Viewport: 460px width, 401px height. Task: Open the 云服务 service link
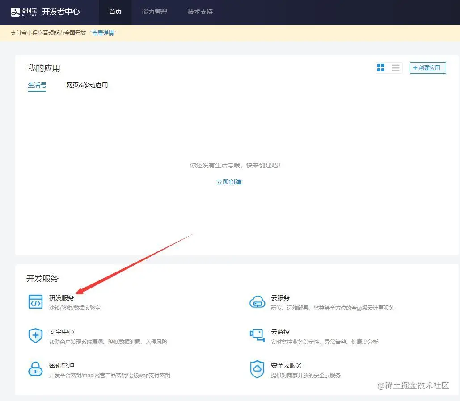280,298
